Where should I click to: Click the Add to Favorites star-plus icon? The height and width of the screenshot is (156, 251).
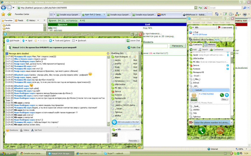(x=9, y=14)
